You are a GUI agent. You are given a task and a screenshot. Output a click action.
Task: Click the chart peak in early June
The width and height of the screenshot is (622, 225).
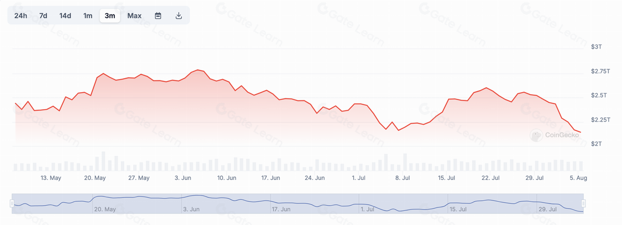point(198,70)
